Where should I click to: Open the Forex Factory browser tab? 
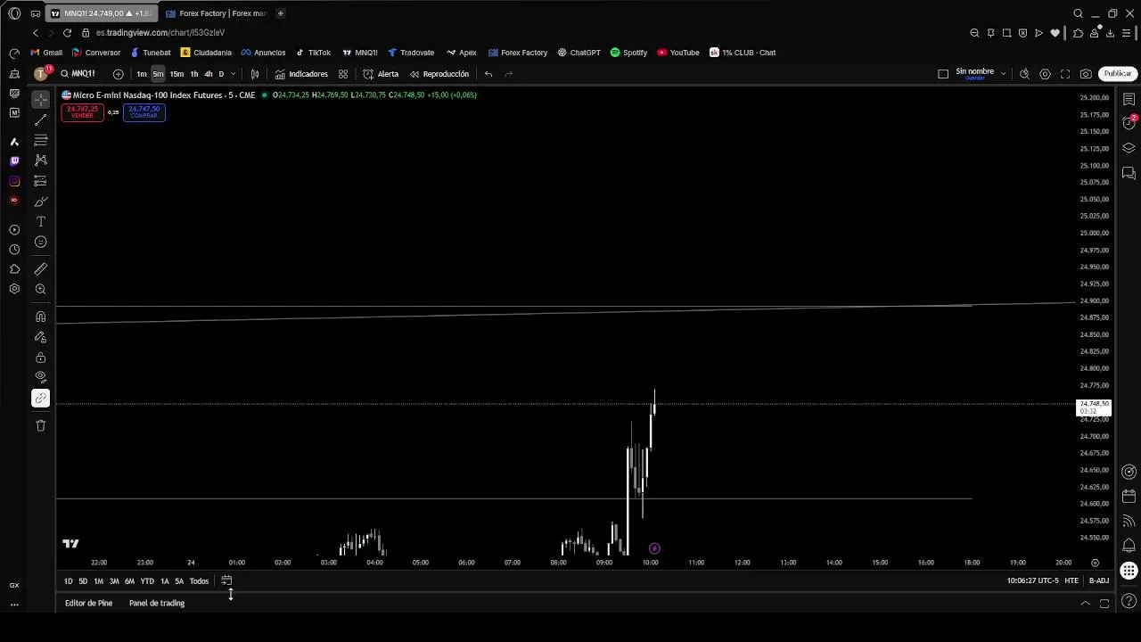tap(216, 13)
